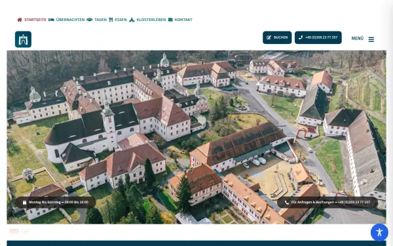Click the cutlery icon beside Essen
This screenshot has width=393, height=246.
[111, 20]
